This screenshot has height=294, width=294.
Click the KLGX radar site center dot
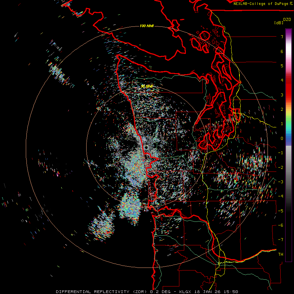(146, 148)
